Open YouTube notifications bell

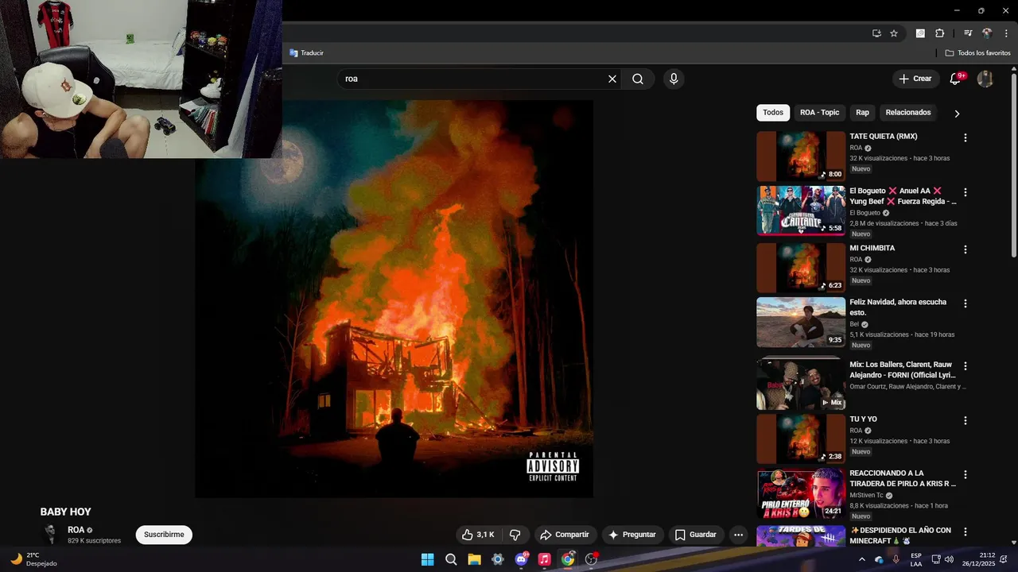click(x=956, y=79)
